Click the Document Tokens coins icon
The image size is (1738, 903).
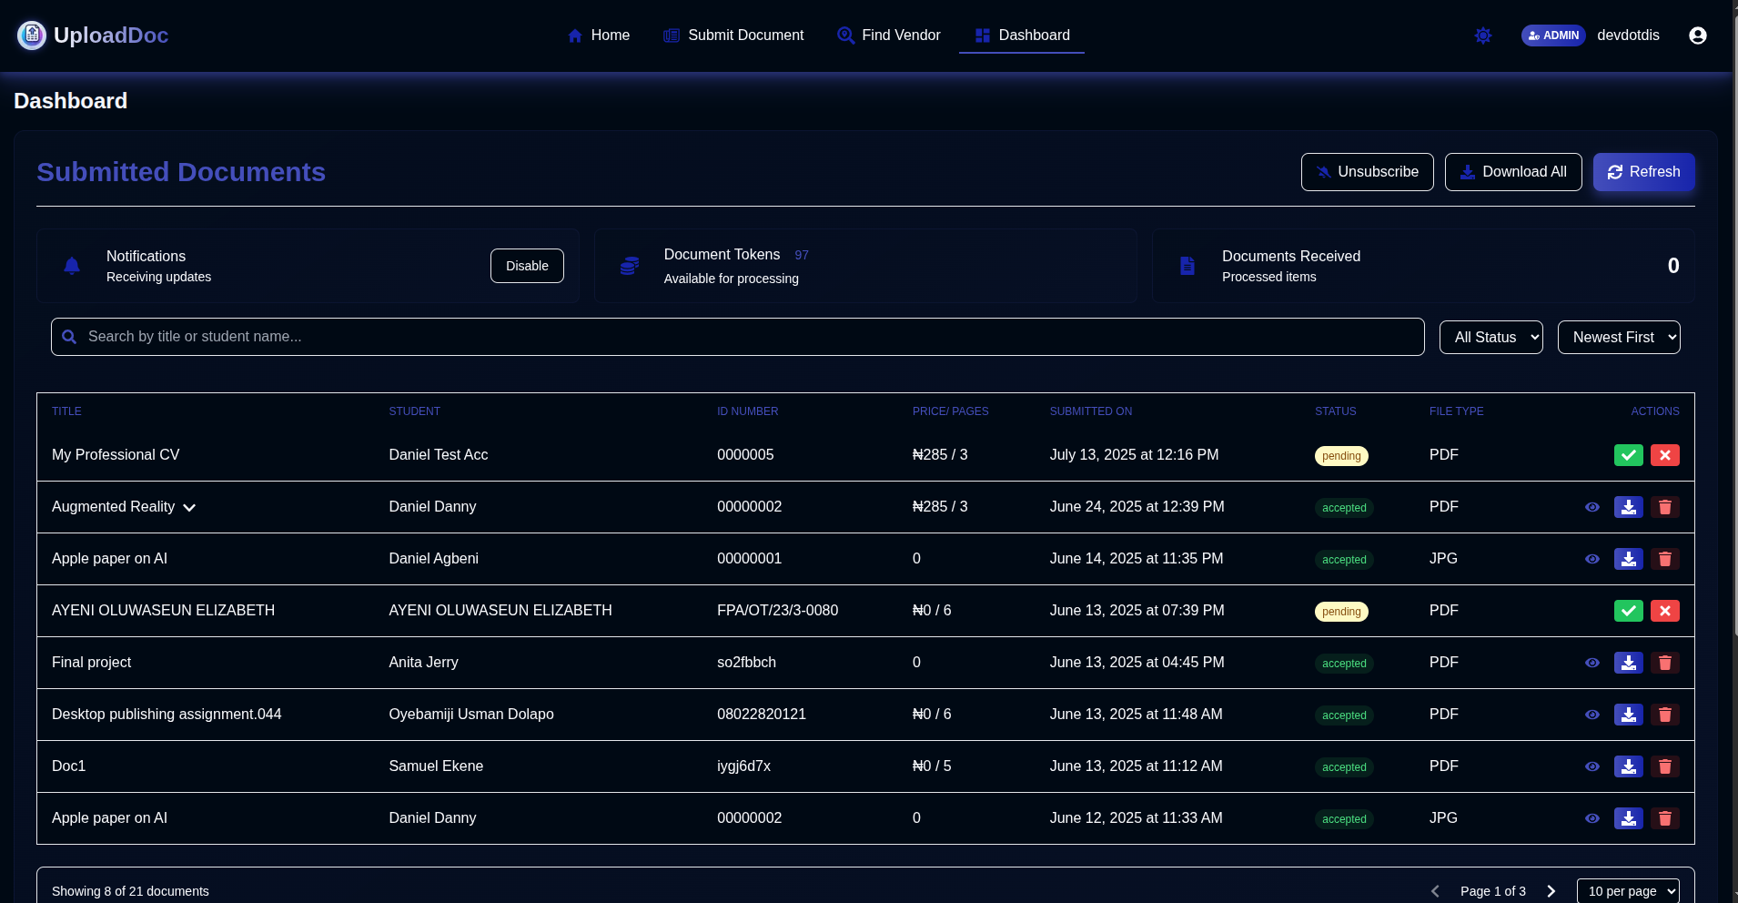pos(630,266)
